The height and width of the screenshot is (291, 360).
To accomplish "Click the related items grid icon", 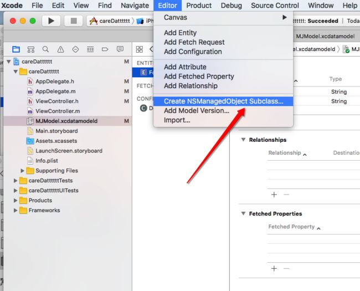I will click(140, 49).
